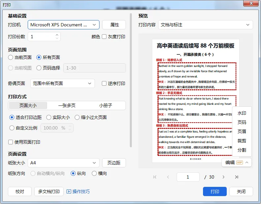Image resolution: width=261 pixels, height=204 pixels.
Task: Enable 灰度打印 grayscale checkbox
Action: tap(104, 37)
